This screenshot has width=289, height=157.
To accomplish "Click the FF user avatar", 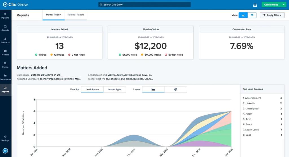I will pyautogui.click(x=5, y=151).
